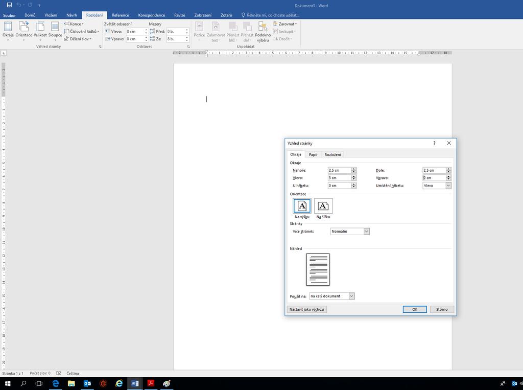Open Windows search from the taskbar
Screen dimensions: 523x390
[23, 383]
